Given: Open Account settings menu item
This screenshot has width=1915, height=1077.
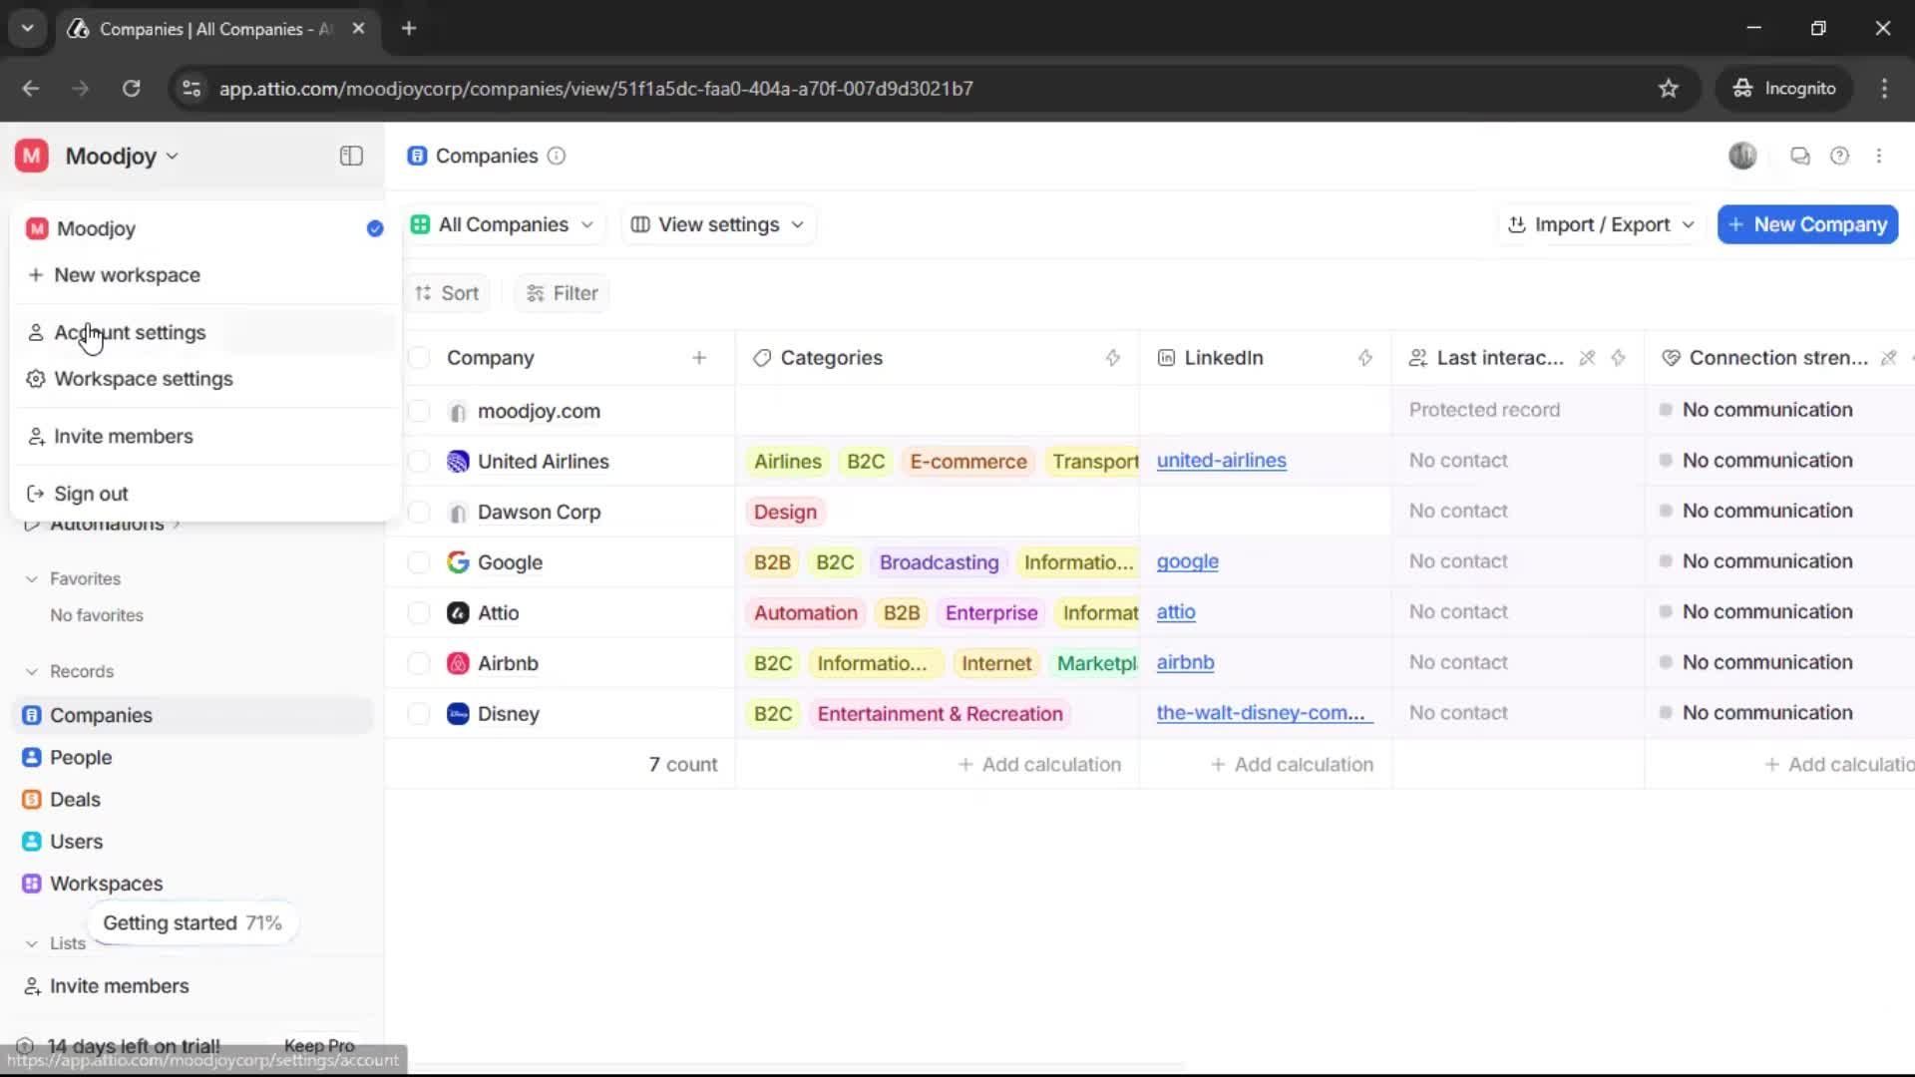Looking at the screenshot, I should 204,333.
